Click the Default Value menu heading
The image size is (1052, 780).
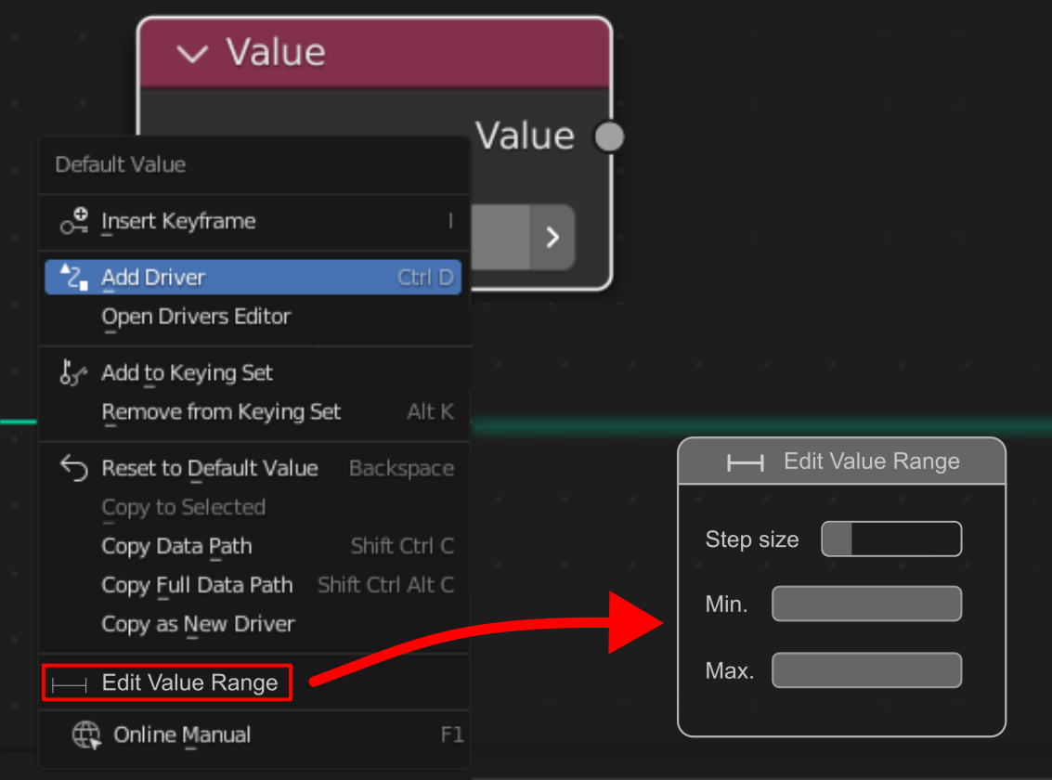(121, 165)
